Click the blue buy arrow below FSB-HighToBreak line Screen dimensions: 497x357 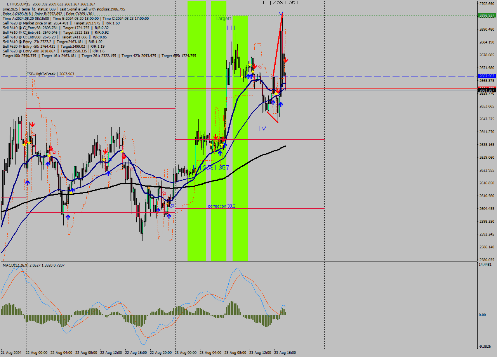click(x=249, y=76)
